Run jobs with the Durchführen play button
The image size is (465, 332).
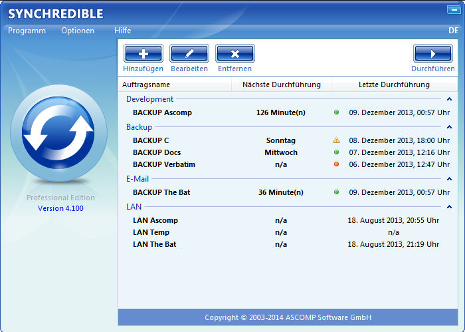click(433, 53)
